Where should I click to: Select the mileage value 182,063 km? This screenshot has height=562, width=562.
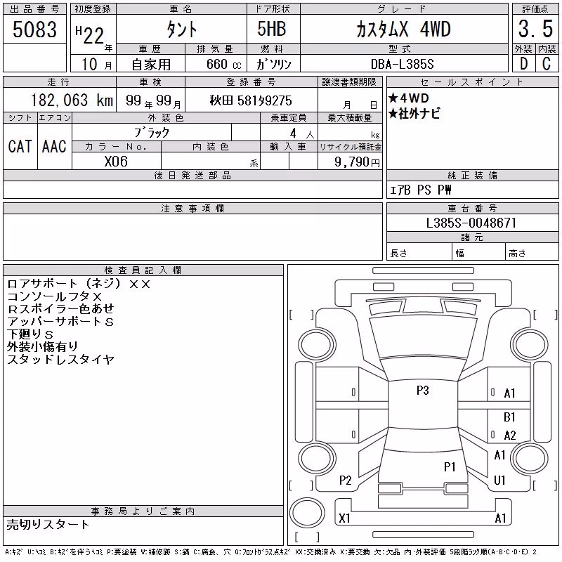(x=72, y=100)
